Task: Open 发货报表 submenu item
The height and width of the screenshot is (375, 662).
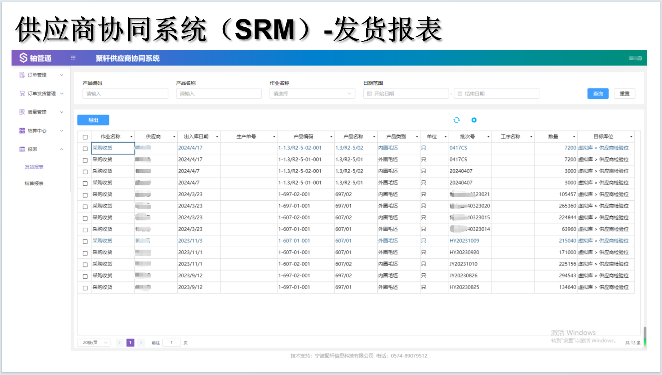Action: coord(34,167)
